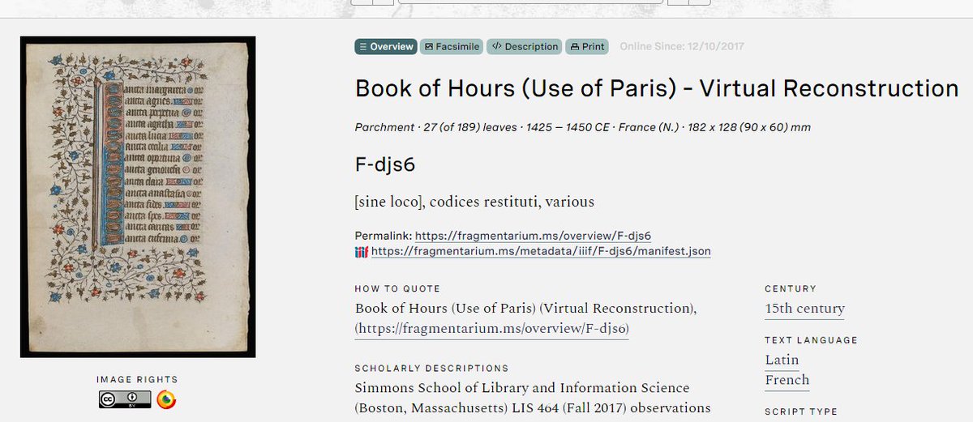Open the Description tab
This screenshot has width=973, height=422.
click(525, 47)
